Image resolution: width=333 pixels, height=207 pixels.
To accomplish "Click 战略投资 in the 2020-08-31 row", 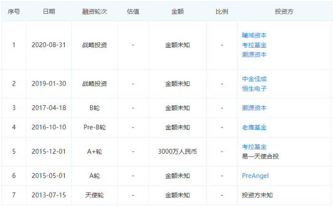I will coord(95,45).
